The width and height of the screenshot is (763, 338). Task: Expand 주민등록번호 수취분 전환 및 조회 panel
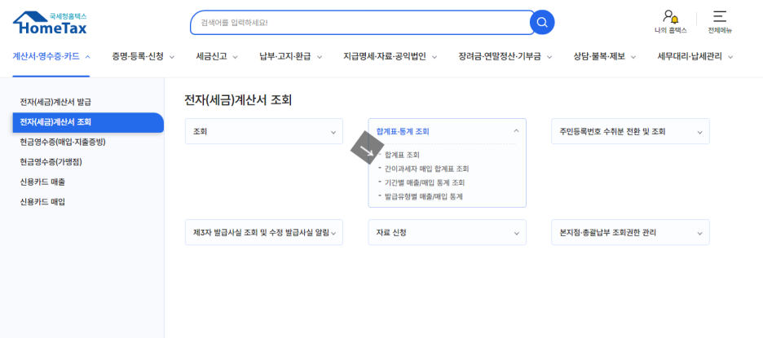[630, 131]
